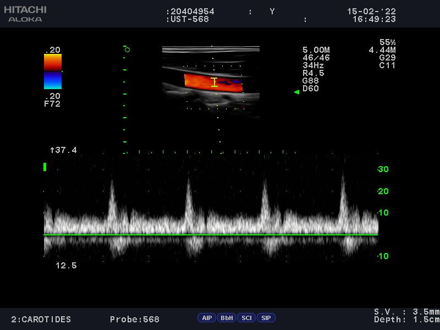Select the Probe:568 label
Viewport: 440px width, 330px height.
[134, 320]
